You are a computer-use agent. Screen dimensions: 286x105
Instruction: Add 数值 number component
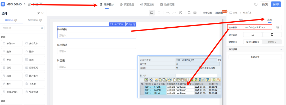coord(12,52)
